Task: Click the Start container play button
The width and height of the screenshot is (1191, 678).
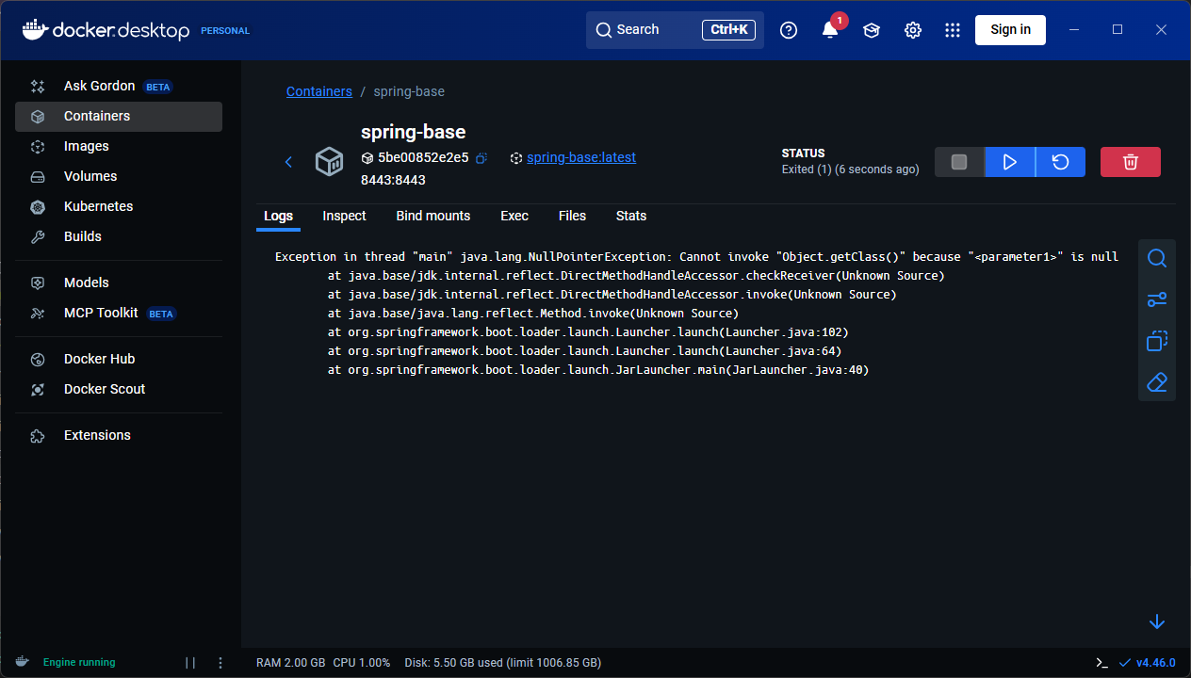Action: coord(1009,162)
